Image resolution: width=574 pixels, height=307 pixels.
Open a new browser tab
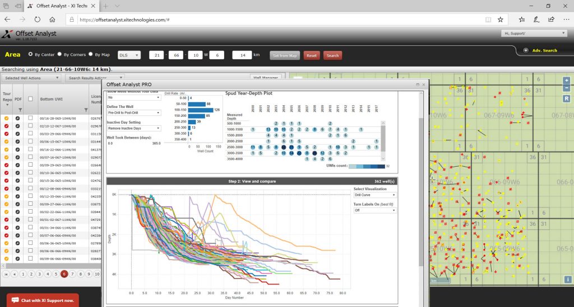pos(105,6)
